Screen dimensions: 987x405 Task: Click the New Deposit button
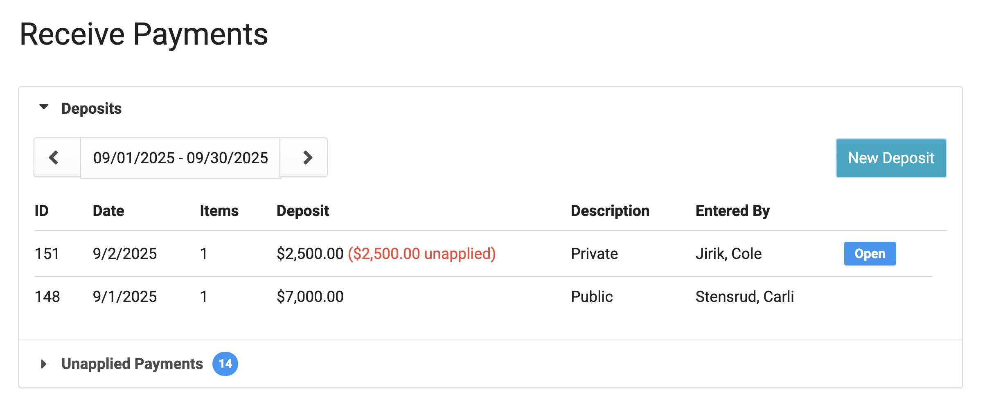click(x=891, y=158)
